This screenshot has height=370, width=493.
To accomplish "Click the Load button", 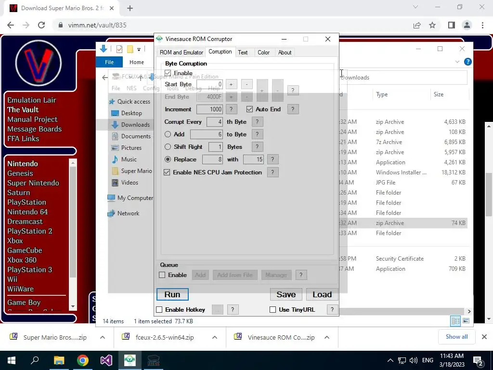I will pyautogui.click(x=322, y=294).
